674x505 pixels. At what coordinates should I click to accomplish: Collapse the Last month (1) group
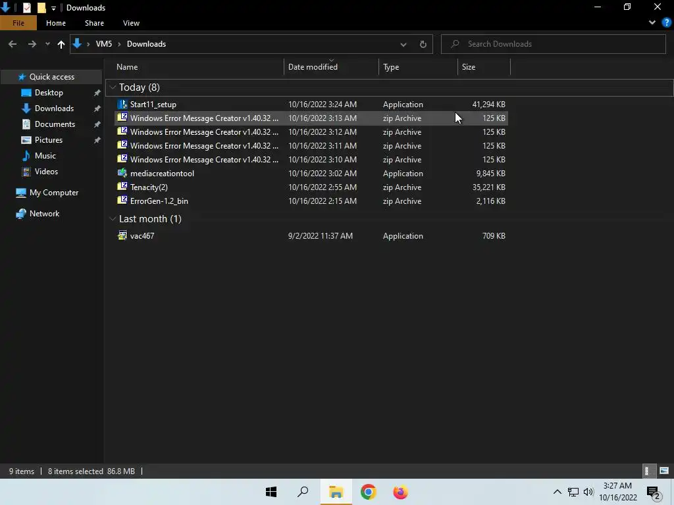click(x=113, y=218)
